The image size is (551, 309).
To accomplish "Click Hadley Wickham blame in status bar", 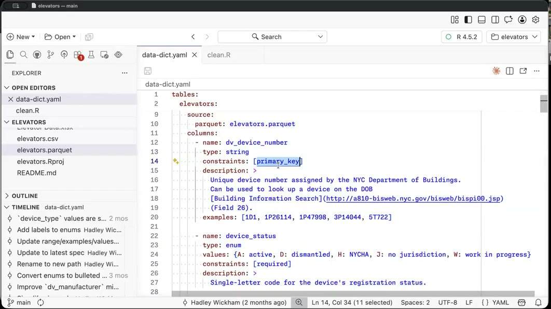I will point(235,302).
